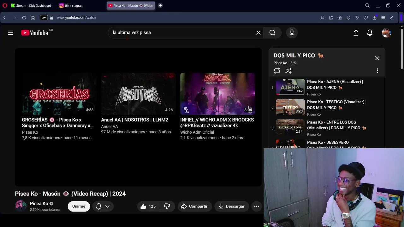Search tabs in title bar
The width and height of the screenshot is (404, 227).
(x=367, y=5)
